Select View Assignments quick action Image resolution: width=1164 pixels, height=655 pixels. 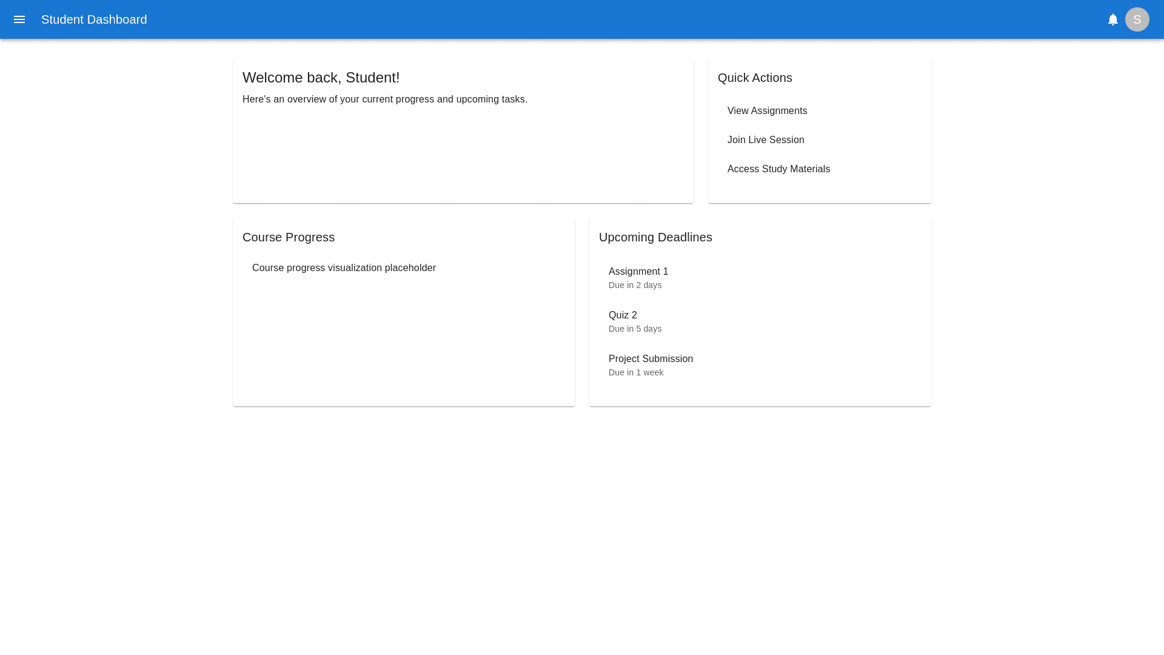point(767,111)
